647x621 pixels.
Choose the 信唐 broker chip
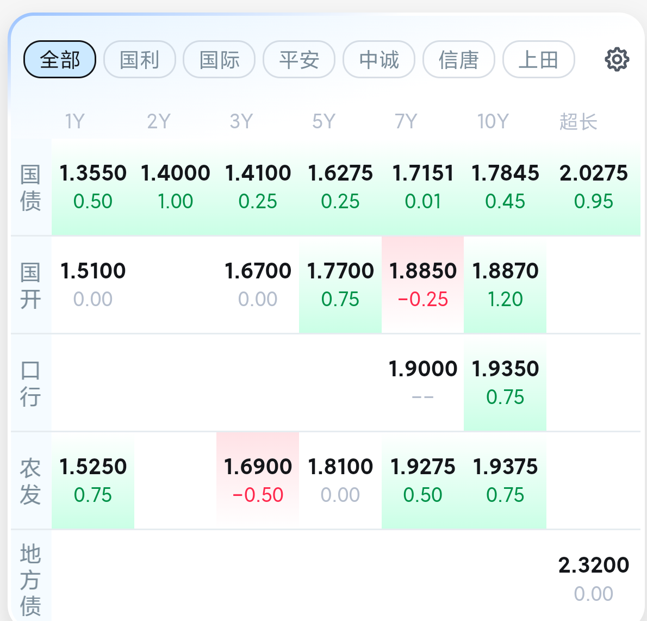click(459, 59)
